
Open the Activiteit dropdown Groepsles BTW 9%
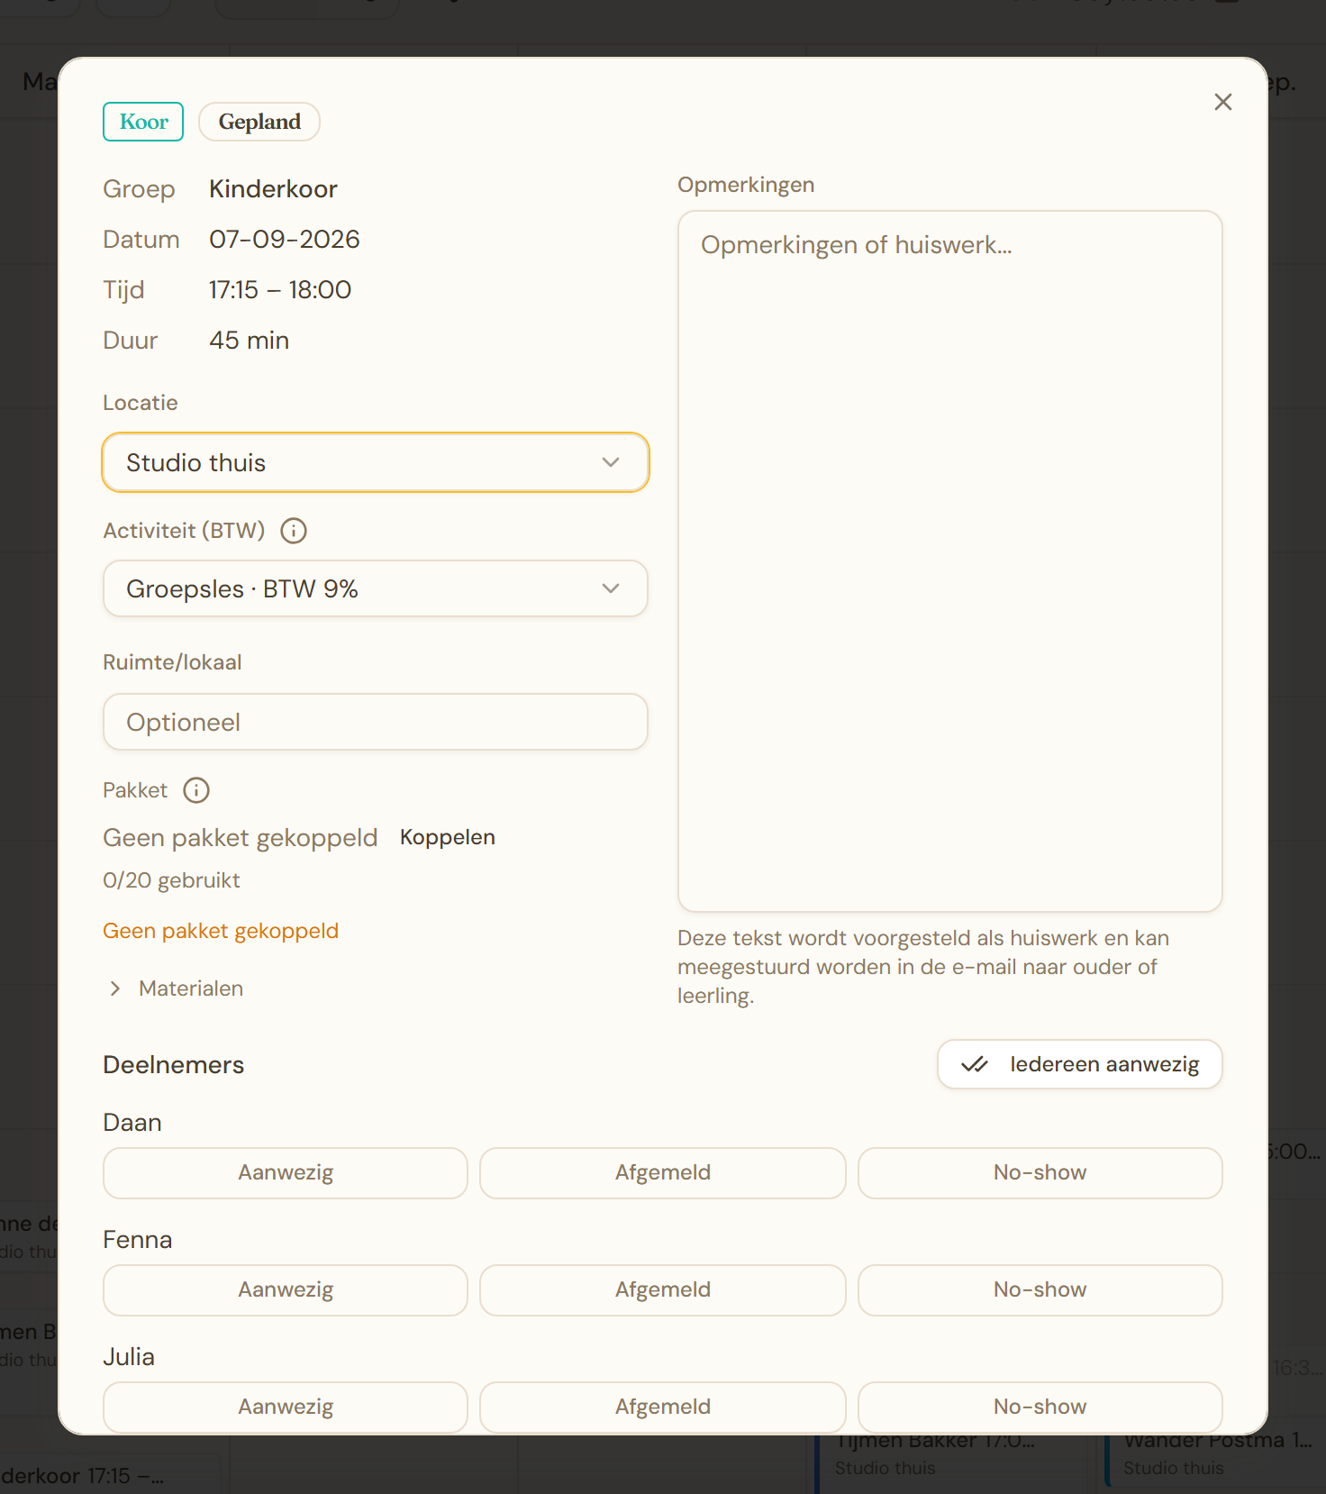coord(376,588)
